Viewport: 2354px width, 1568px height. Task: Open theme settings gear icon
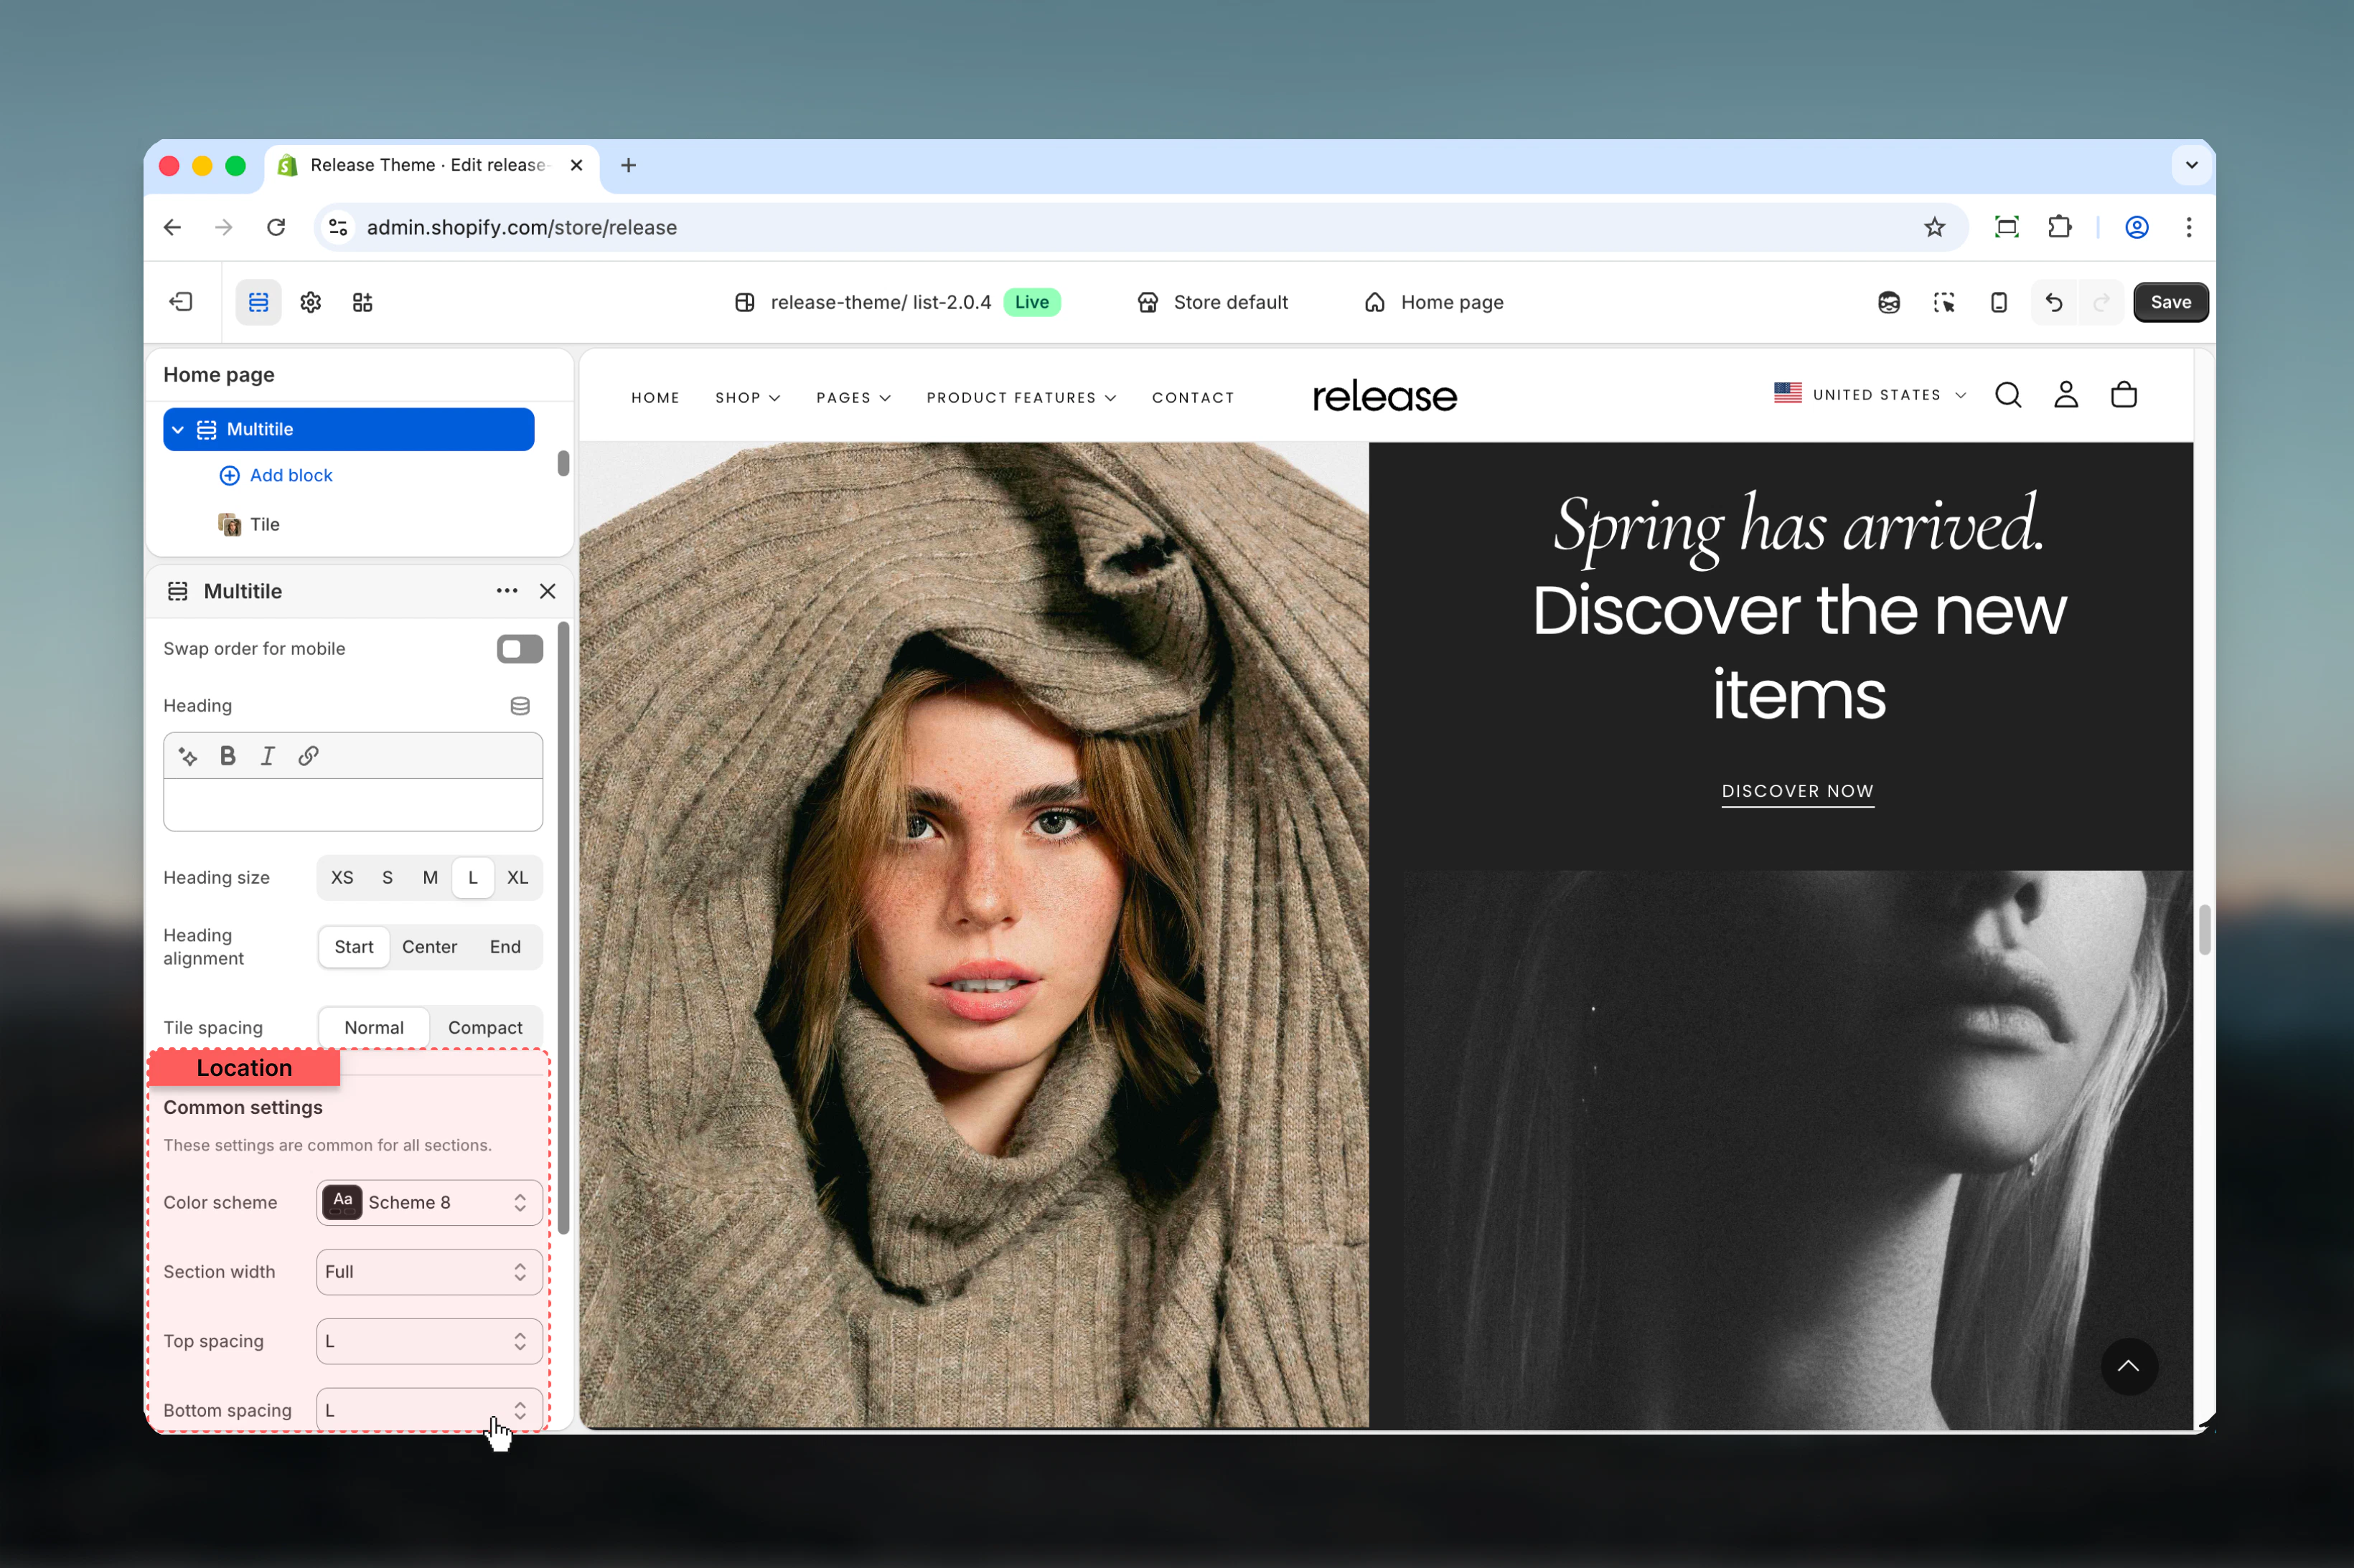tap(311, 302)
